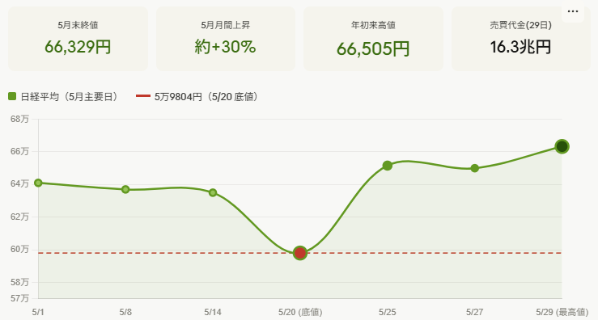
Task: Click the 5/20 (底値) axis label
Action: [x=300, y=313]
